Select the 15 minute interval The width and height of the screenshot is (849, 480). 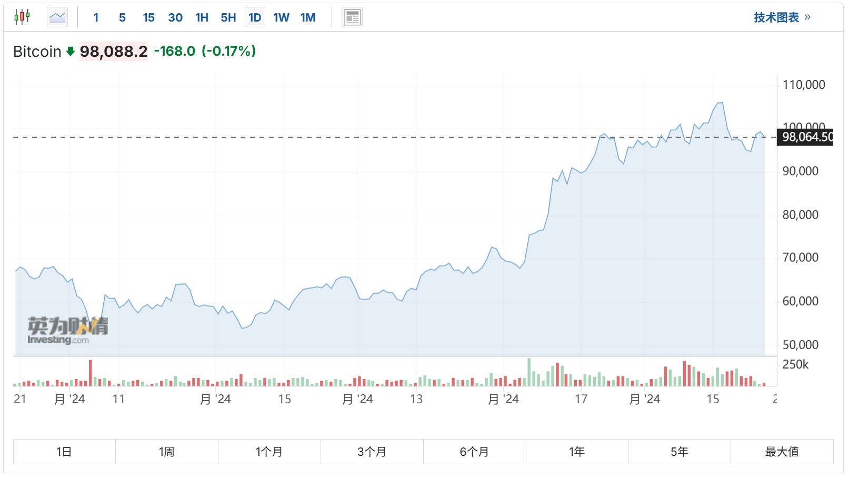pos(148,17)
